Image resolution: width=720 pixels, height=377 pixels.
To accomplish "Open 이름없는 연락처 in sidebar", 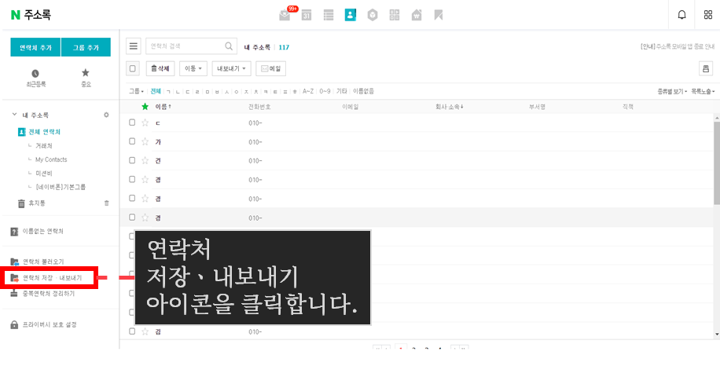I will [42, 231].
